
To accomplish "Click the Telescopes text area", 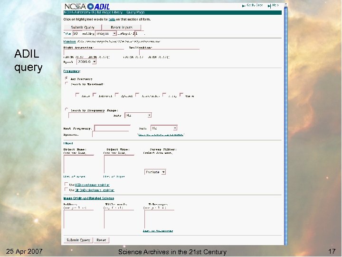I will [x=159, y=219].
